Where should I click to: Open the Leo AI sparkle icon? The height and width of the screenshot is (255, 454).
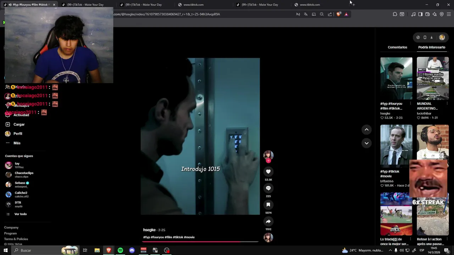434,14
